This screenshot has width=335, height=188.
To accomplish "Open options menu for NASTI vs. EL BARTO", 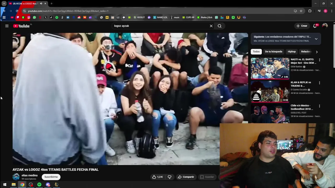I will [x=319, y=60].
